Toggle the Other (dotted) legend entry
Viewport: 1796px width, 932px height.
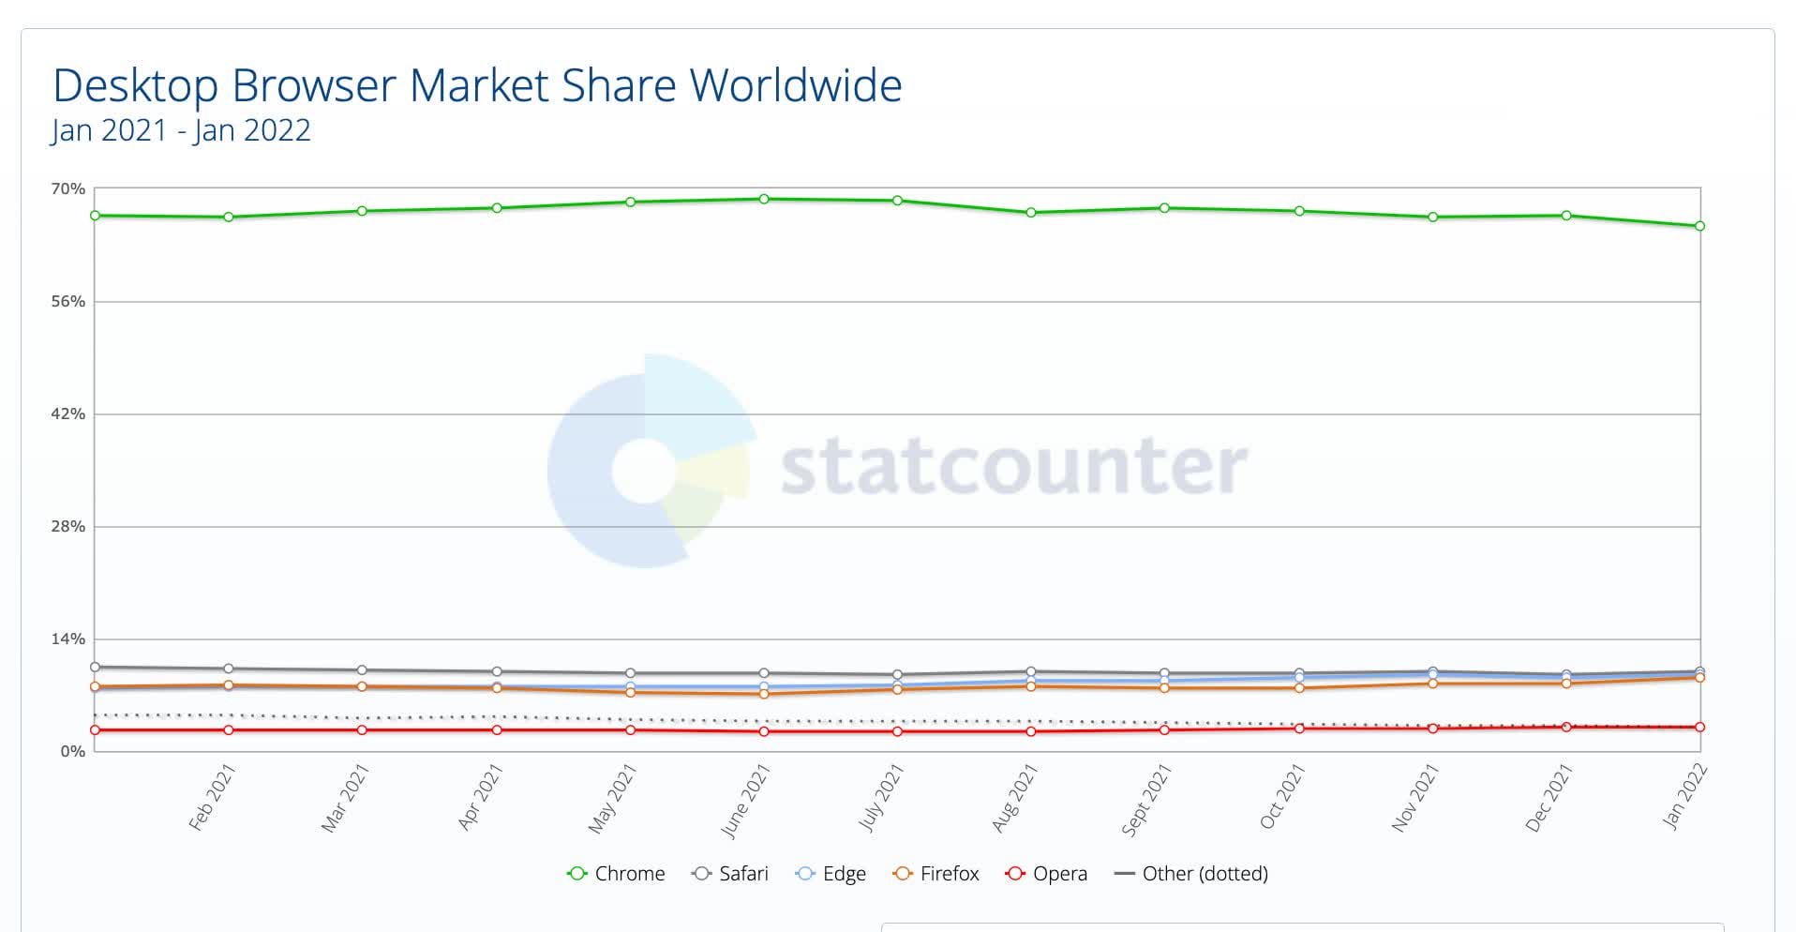pos(1190,874)
